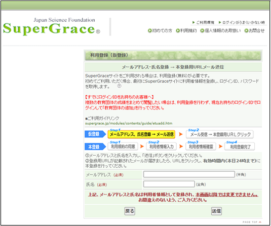The height and width of the screenshot is (226, 271).
Task: Click the green circle icon beside 個人情報のお取扱い
Action: tap(202, 31)
